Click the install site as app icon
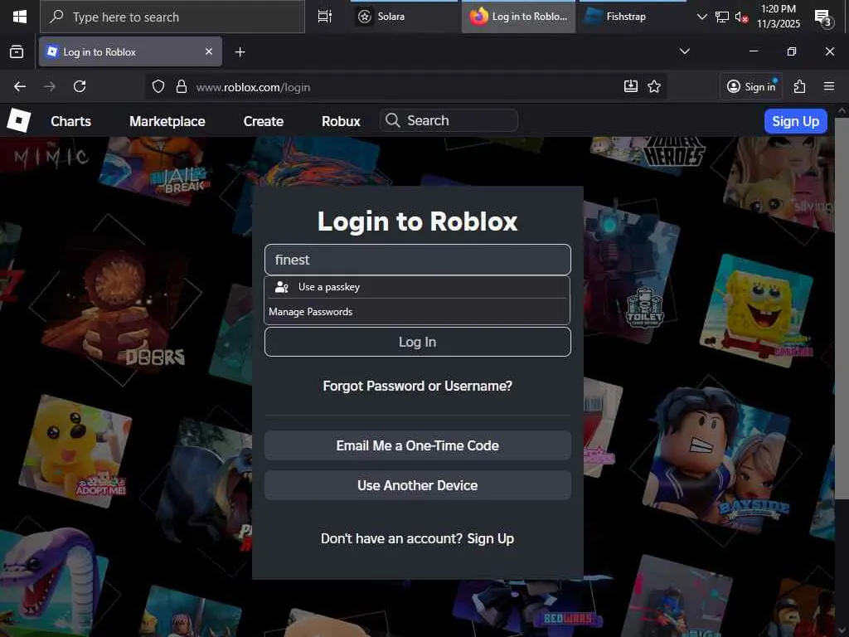Image resolution: width=849 pixels, height=637 pixels. coord(631,86)
